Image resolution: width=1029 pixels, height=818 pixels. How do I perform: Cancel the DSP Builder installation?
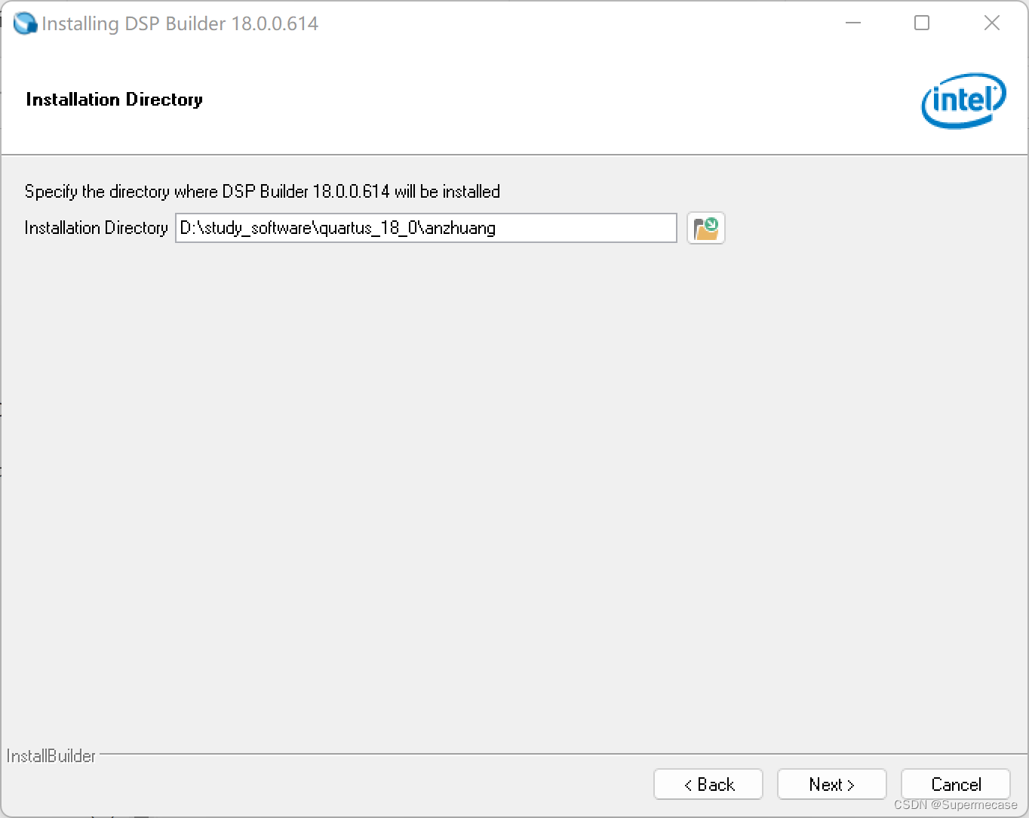(x=955, y=784)
